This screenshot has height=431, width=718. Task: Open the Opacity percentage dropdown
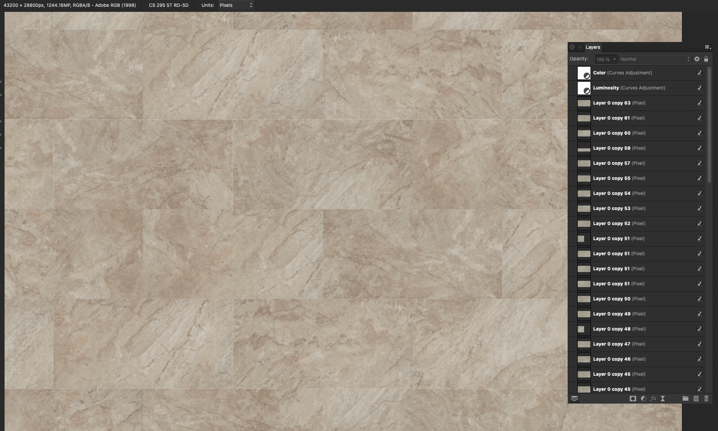pyautogui.click(x=606, y=59)
